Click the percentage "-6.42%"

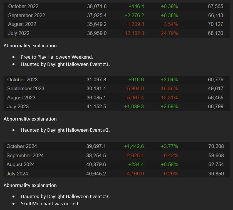tap(170, 156)
